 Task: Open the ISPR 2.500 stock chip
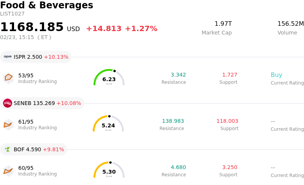click(x=36, y=57)
